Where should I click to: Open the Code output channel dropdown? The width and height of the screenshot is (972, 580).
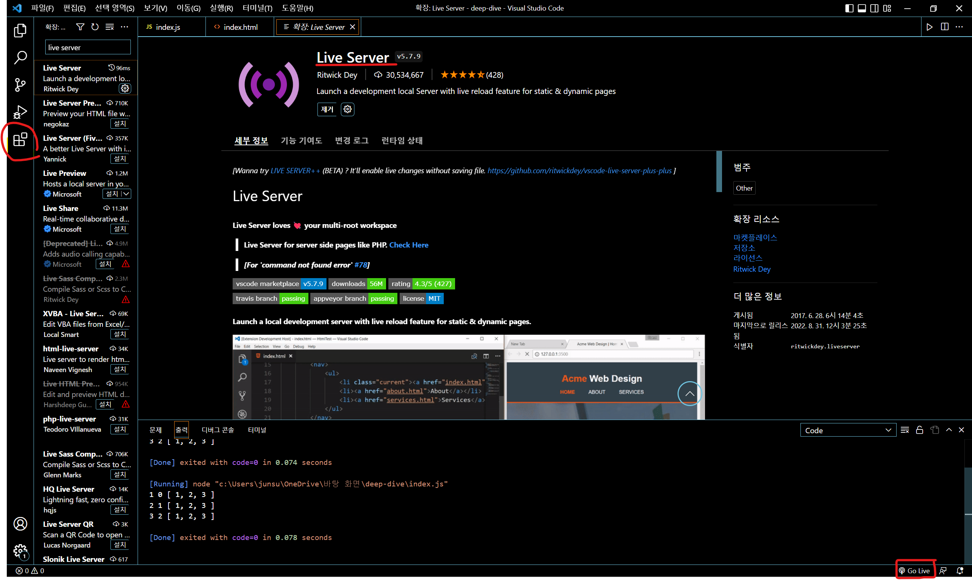pyautogui.click(x=848, y=430)
